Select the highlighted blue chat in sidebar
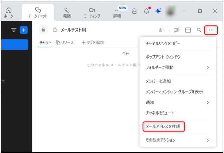224x153 pixels. click(15, 44)
